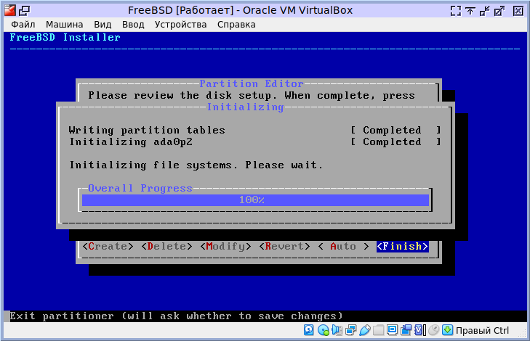530x341 pixels.
Task: Click the mouse integration status icon
Action: 433,330
